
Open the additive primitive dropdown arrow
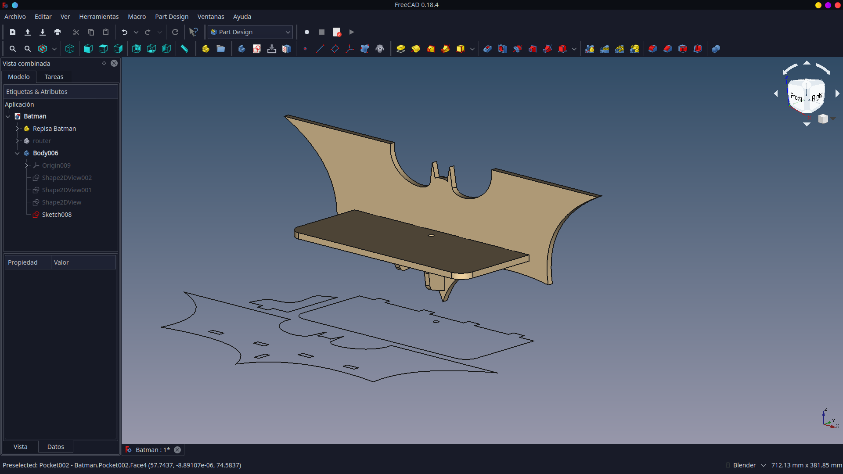click(472, 49)
